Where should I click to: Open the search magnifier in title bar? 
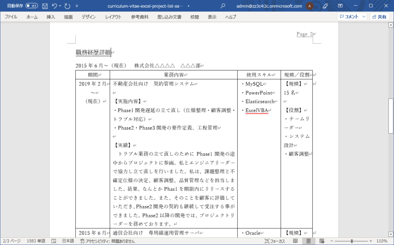pos(223,6)
